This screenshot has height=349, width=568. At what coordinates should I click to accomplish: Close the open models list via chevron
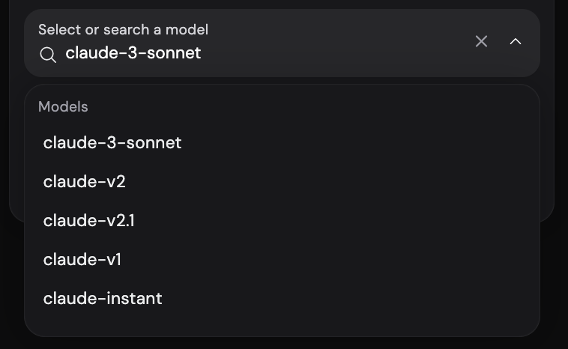coord(516,41)
